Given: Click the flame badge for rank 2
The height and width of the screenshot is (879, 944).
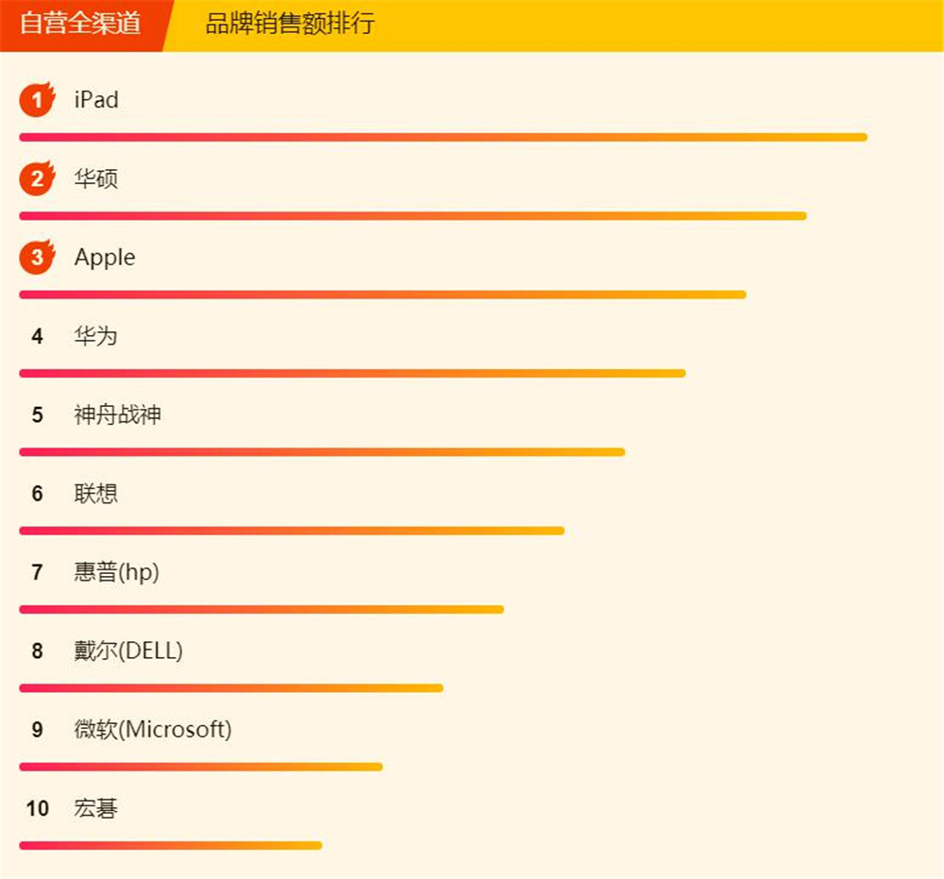Looking at the screenshot, I should click(x=36, y=177).
